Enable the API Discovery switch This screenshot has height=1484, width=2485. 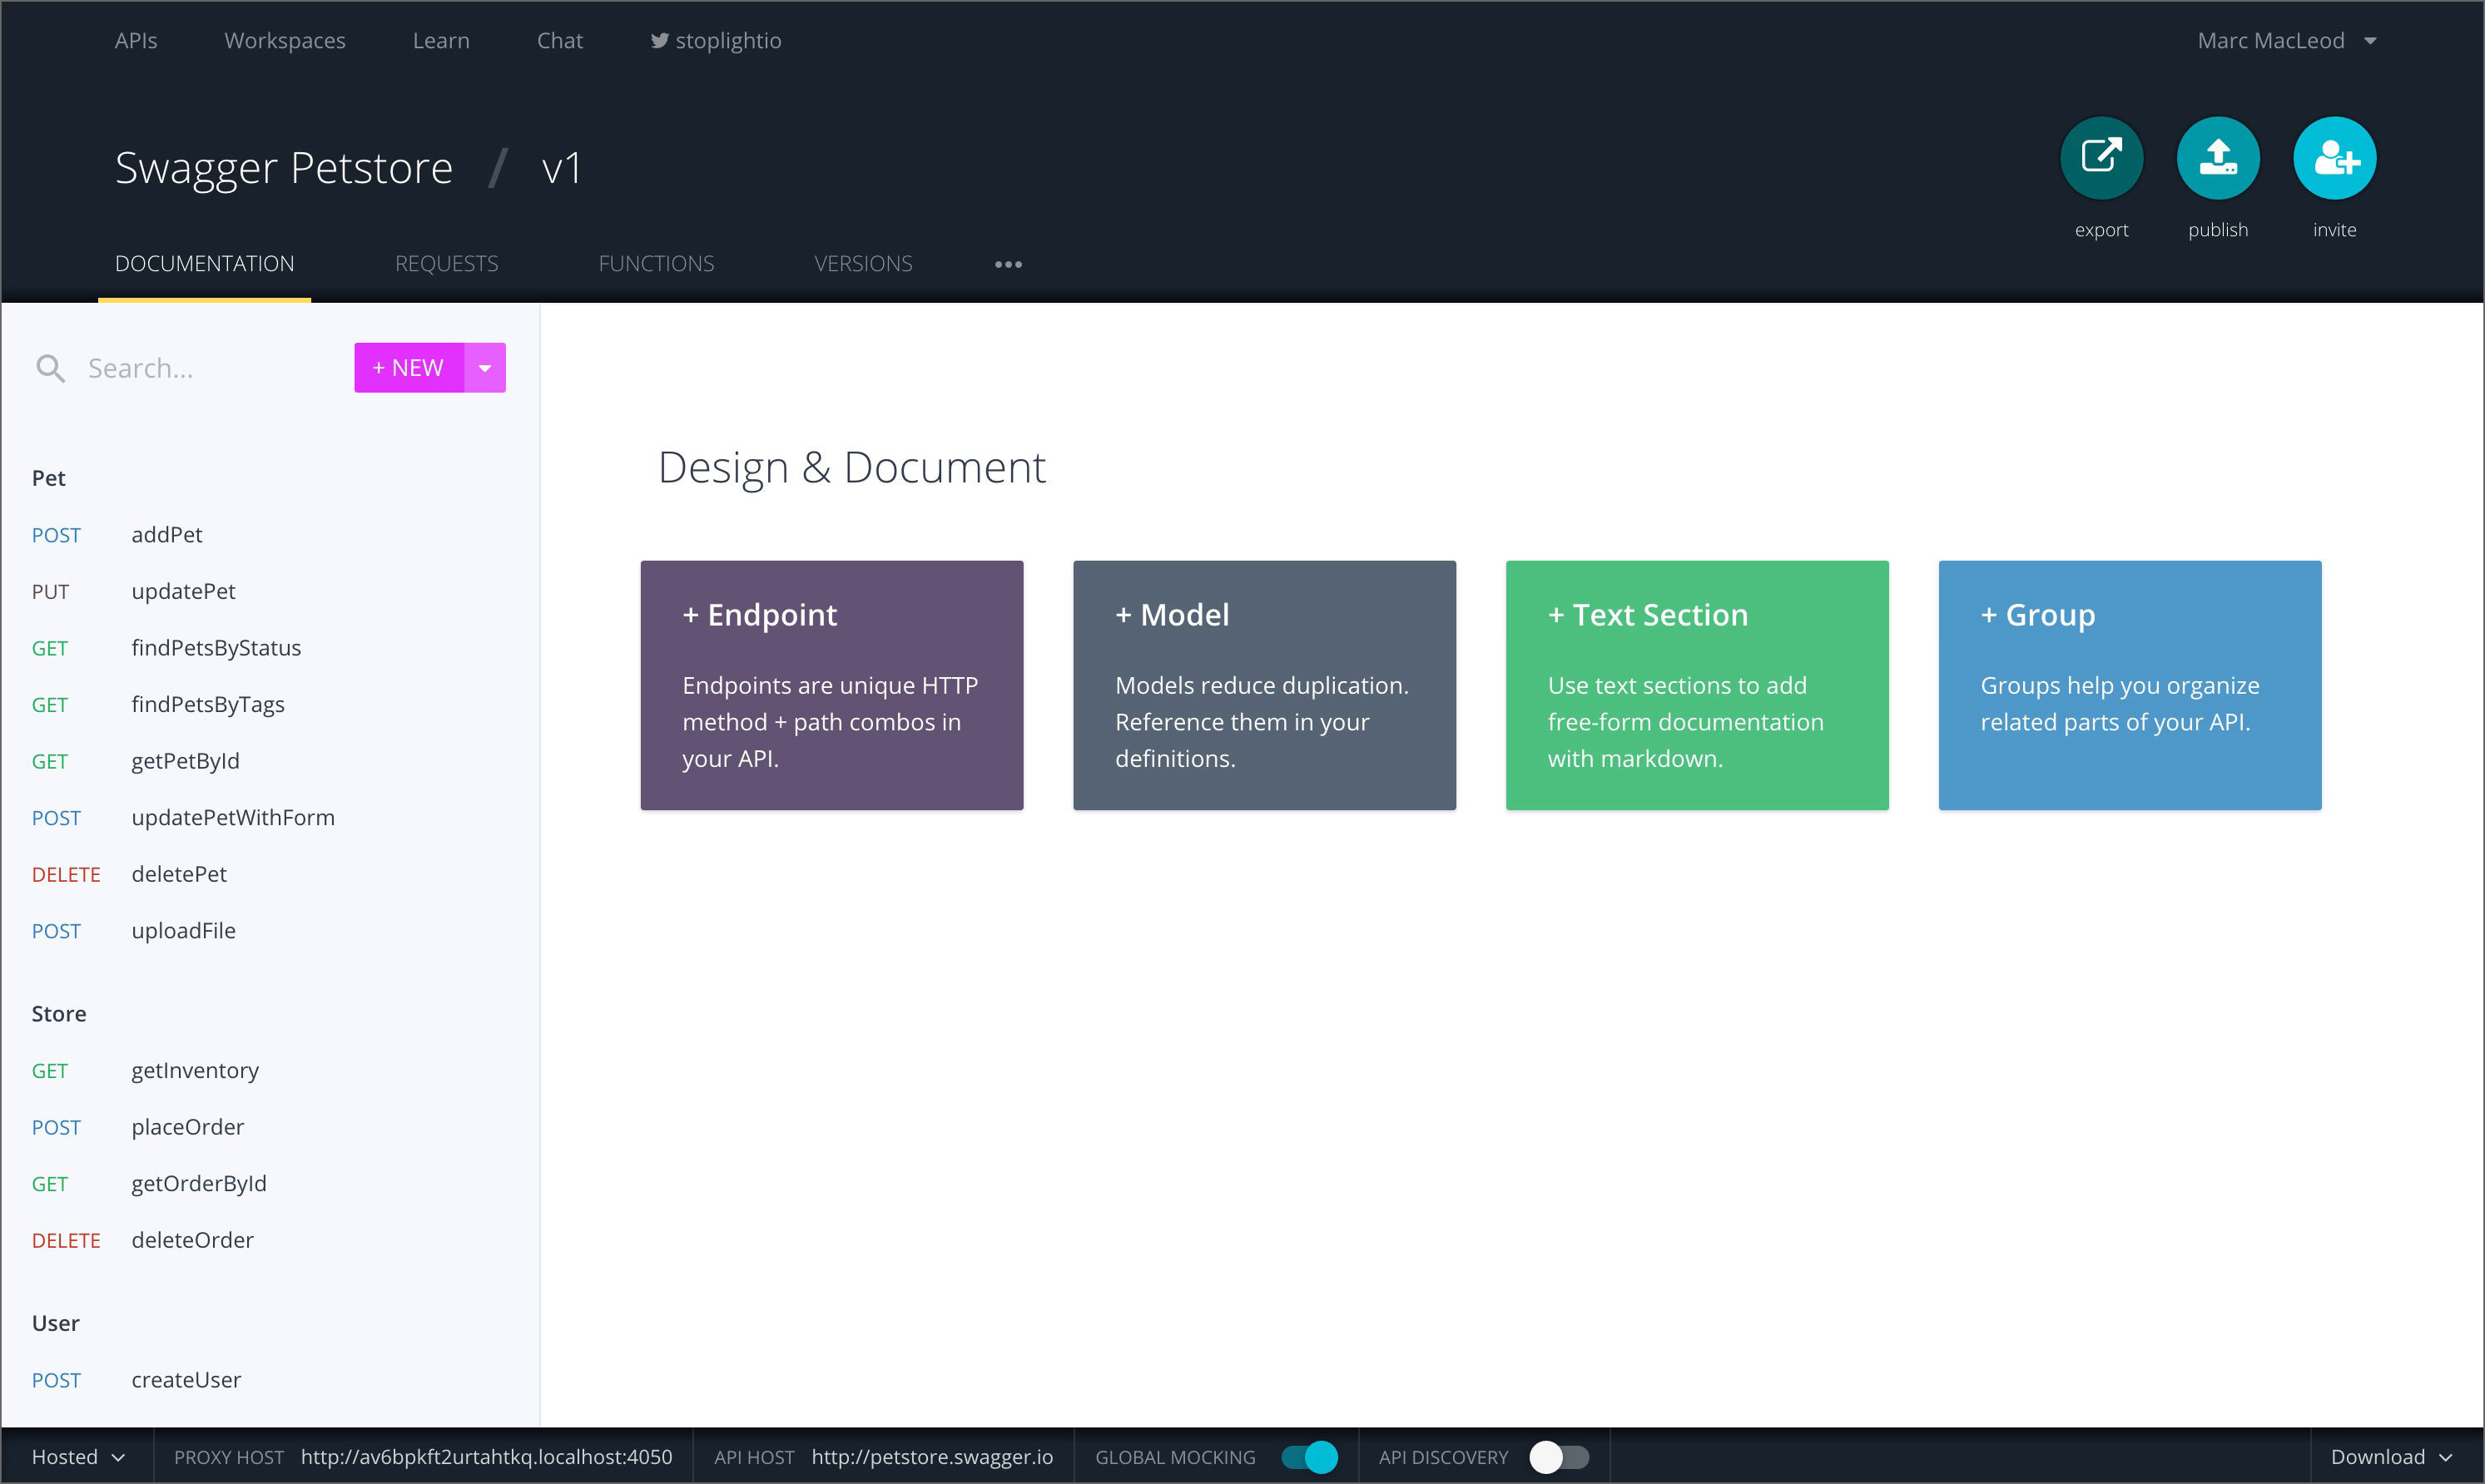(1559, 1457)
